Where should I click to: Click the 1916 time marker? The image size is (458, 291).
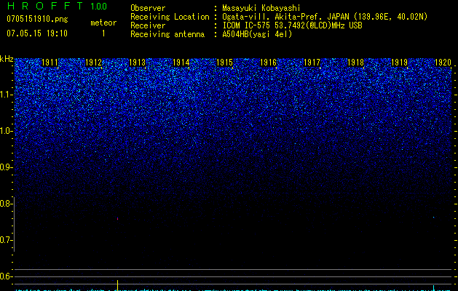268,63
